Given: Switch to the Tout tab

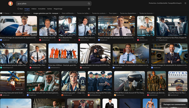Looking at the screenshot, I should coord(20,9).
